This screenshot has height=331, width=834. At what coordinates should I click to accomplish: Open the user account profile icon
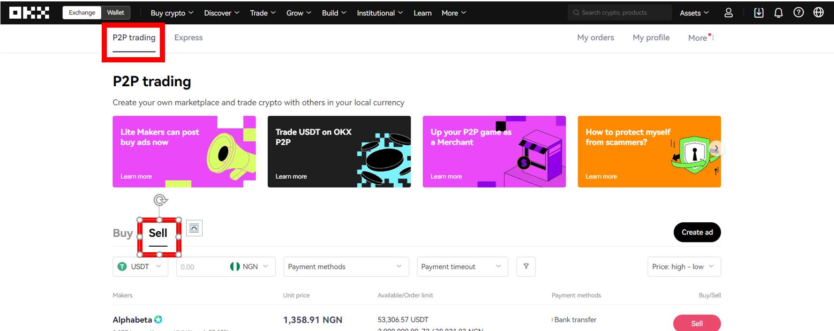729,13
